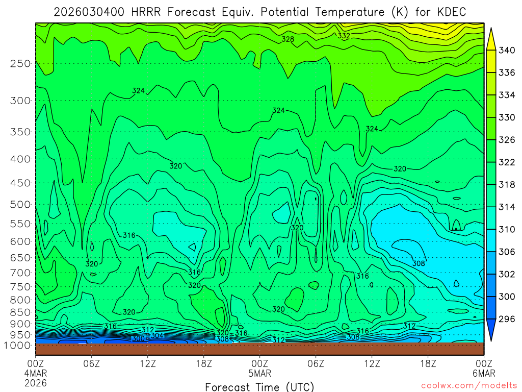
Task: Click the chart title mentioning KDEC
Action: 260,12
